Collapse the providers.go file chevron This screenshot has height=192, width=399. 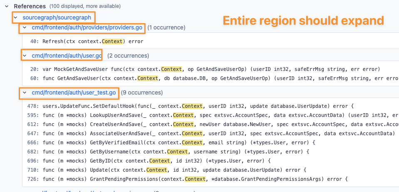coord(25,27)
